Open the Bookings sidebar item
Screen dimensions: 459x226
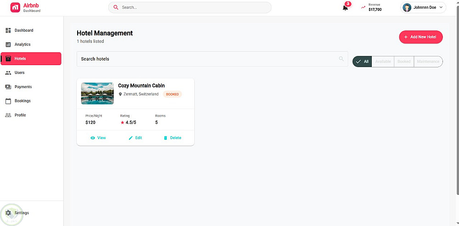click(22, 101)
